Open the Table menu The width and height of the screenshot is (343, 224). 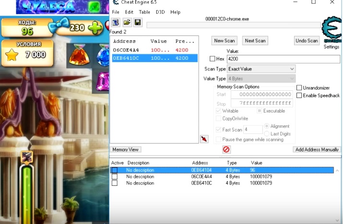click(x=144, y=12)
